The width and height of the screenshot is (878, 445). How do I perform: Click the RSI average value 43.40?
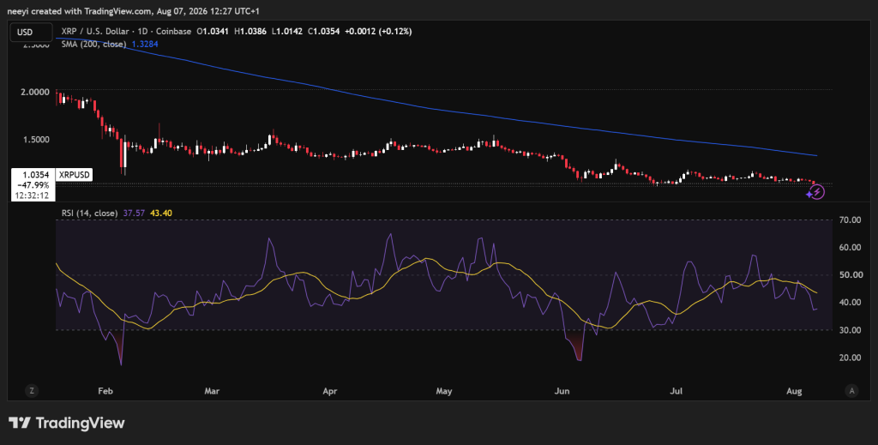click(x=161, y=213)
